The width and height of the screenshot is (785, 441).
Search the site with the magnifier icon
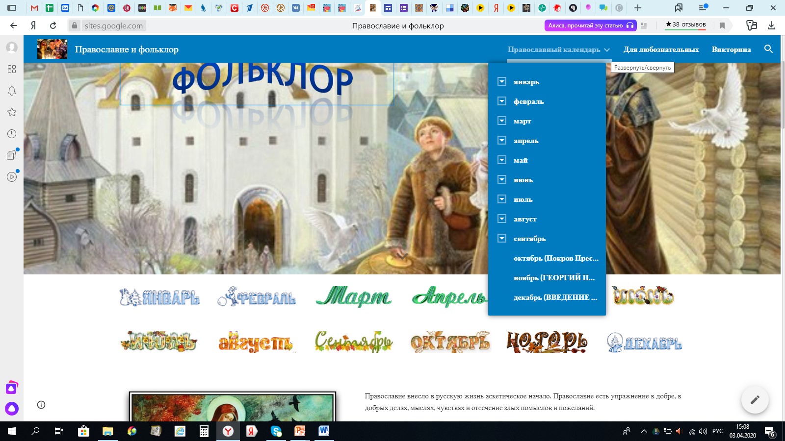[x=768, y=49]
